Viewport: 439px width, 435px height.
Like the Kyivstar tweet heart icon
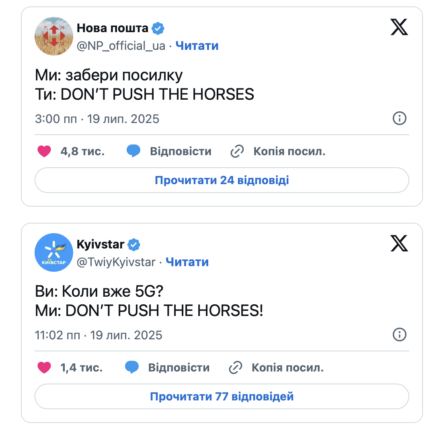point(44,367)
